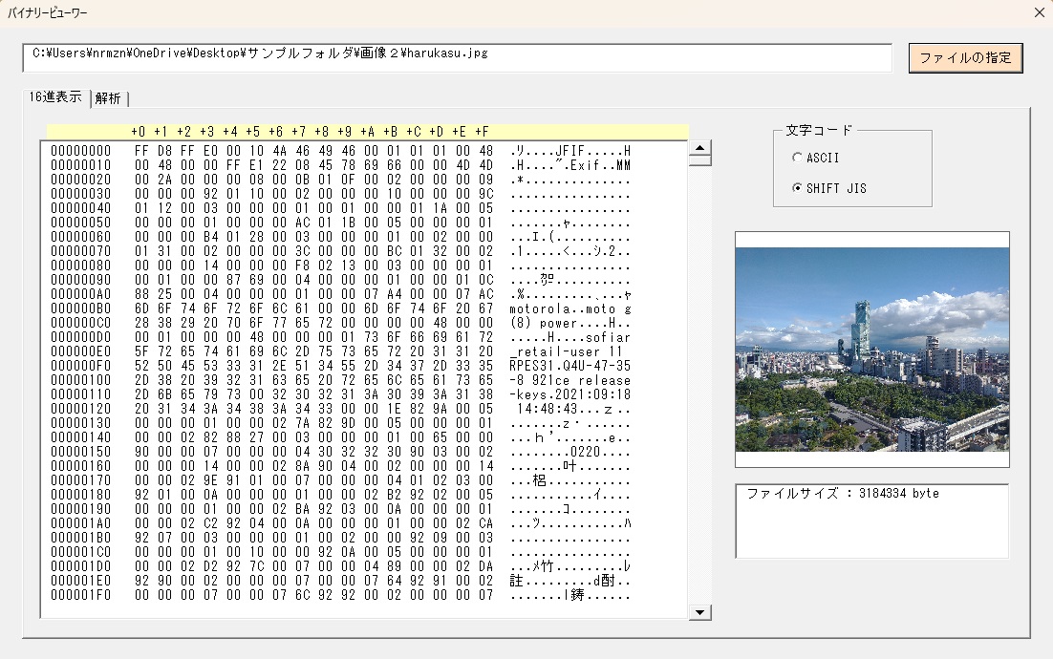Image resolution: width=1053 pixels, height=659 pixels.
Task: Click the harukasu.jpg file path field
Action: click(457, 57)
